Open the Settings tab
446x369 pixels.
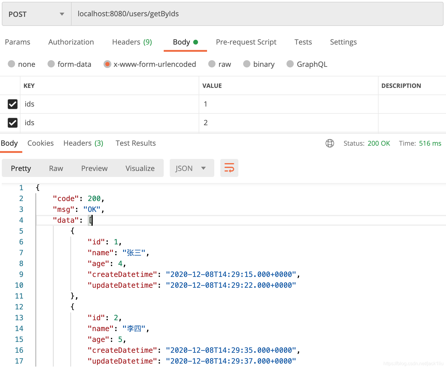343,42
